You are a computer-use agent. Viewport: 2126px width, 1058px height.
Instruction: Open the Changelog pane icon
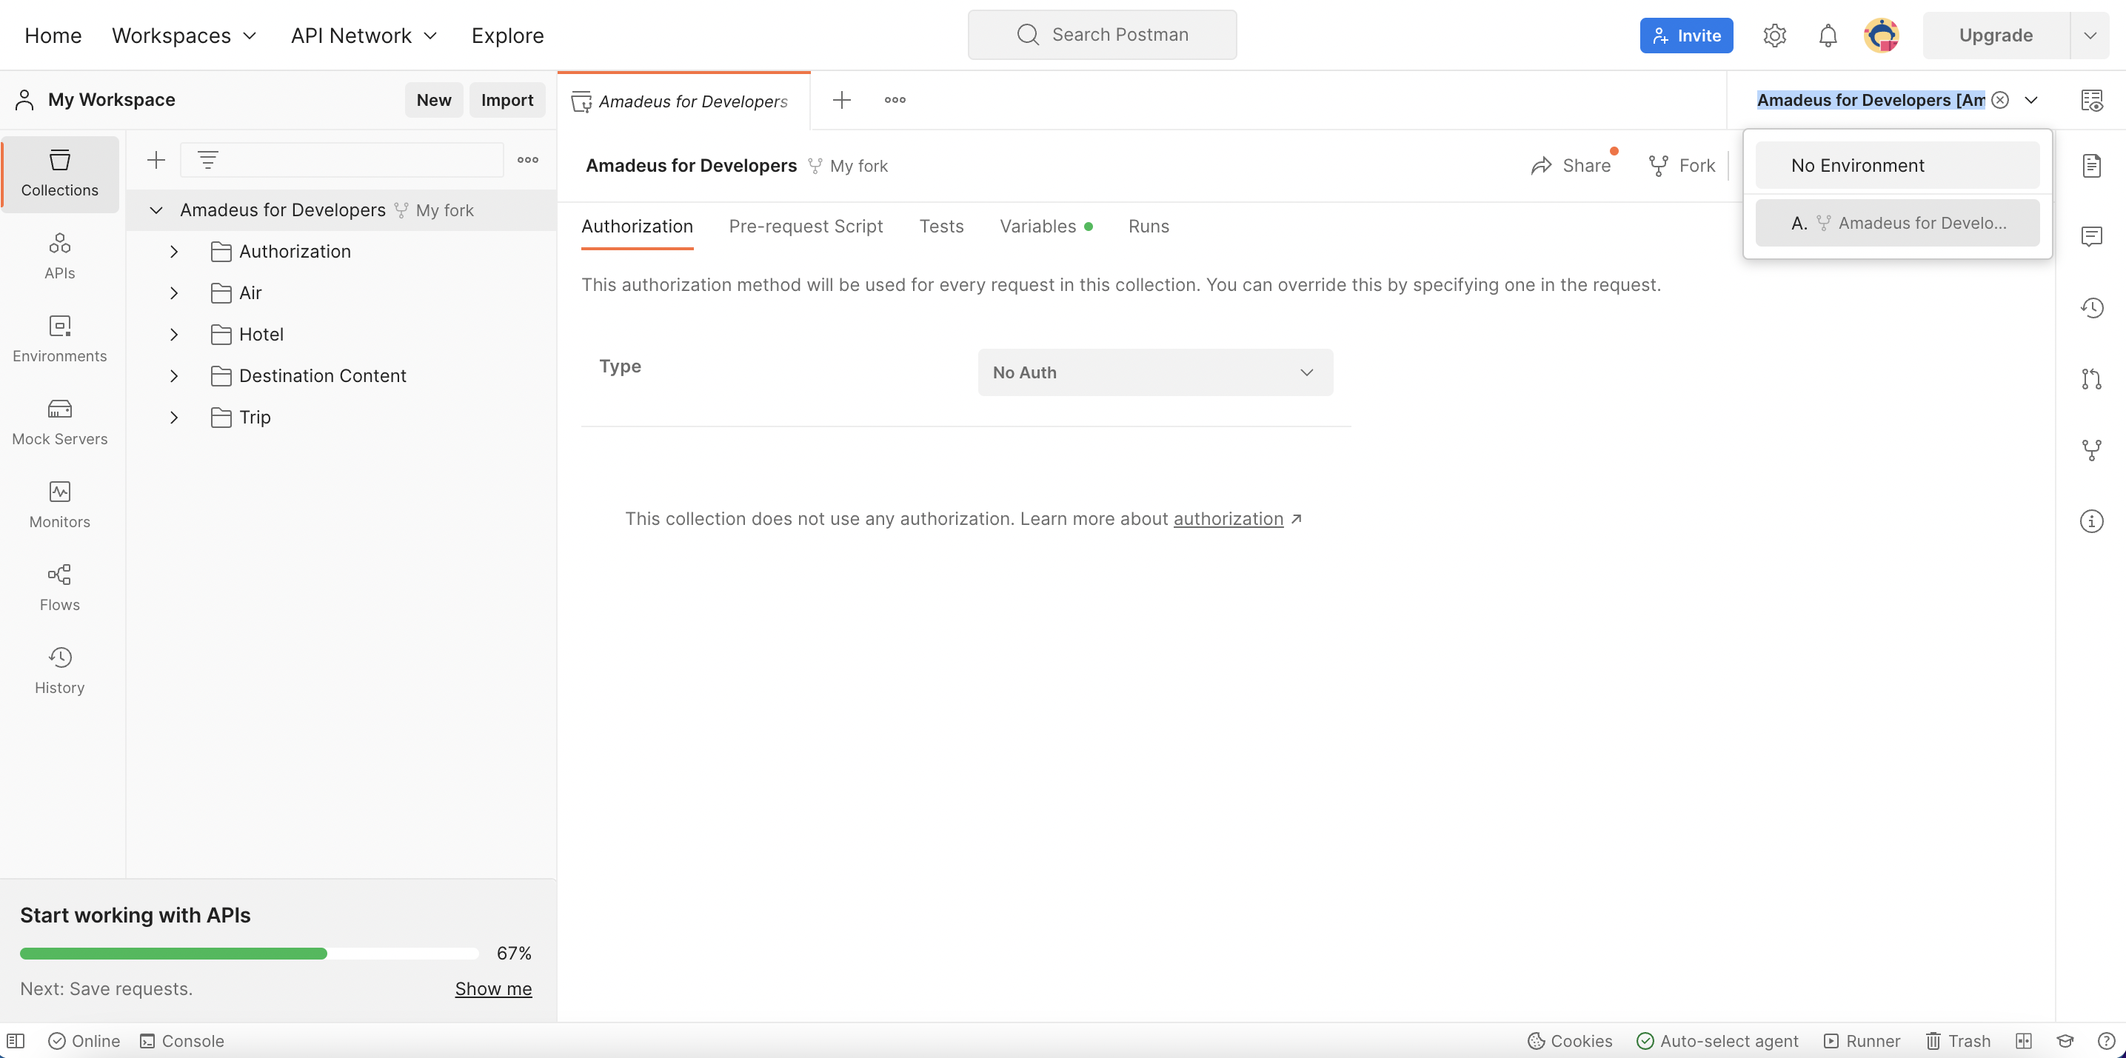click(2092, 308)
